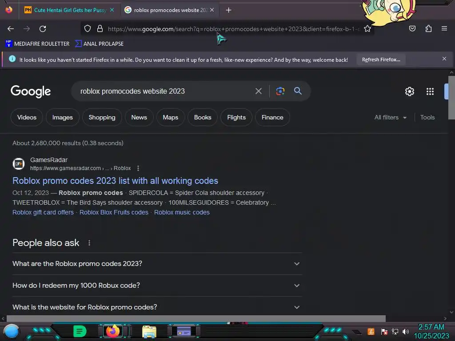Image resolution: width=455 pixels, height=341 pixels.
Task: Click the GamesRadar URL breadcrumb
Action: 80,168
